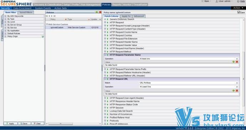Viewport: 246px width, 130px height.
Task: Open Update column dropdown arrow
Action: [100, 20]
